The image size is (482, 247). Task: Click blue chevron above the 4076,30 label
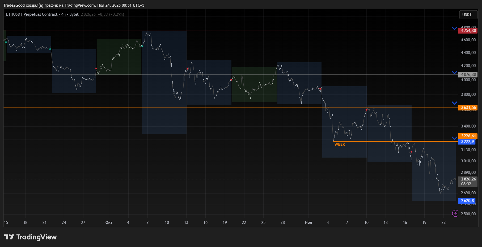coord(454,72)
